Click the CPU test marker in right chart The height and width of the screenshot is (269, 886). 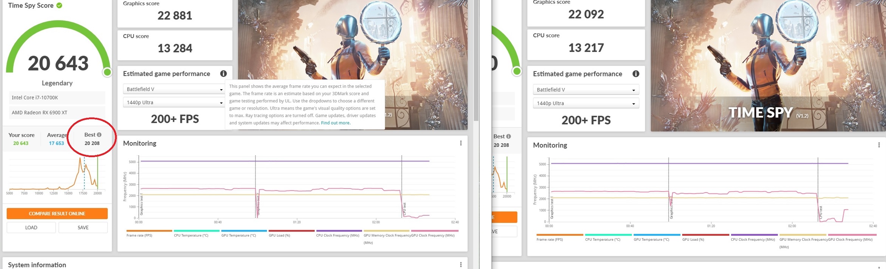point(821,212)
